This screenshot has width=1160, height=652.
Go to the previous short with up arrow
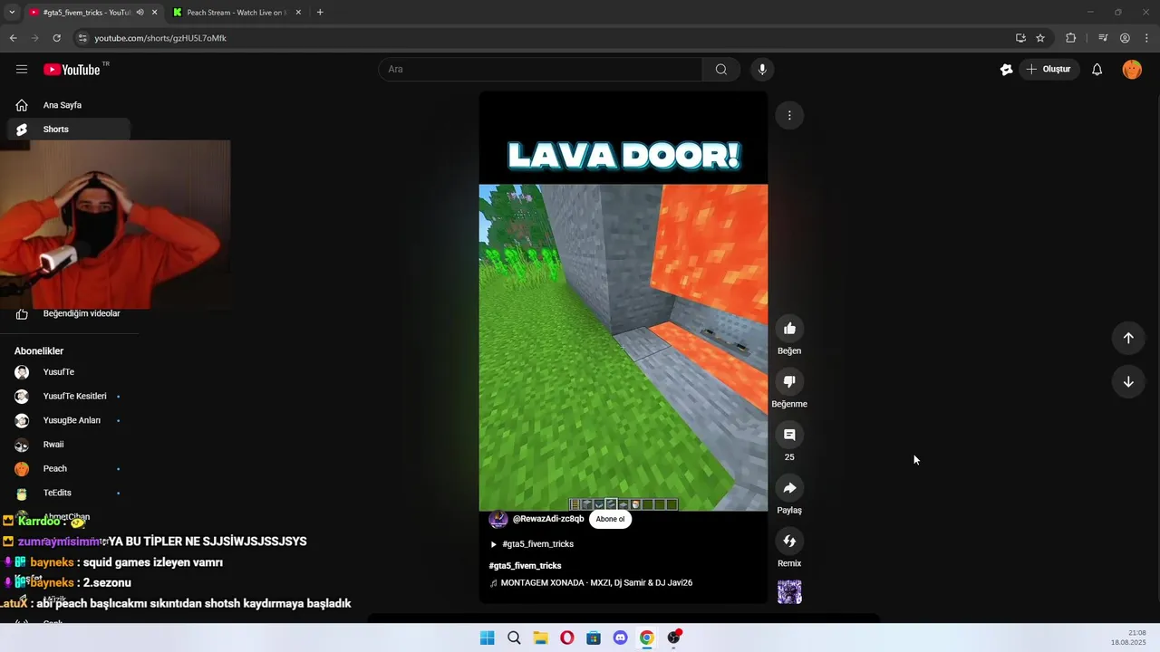1128,338
